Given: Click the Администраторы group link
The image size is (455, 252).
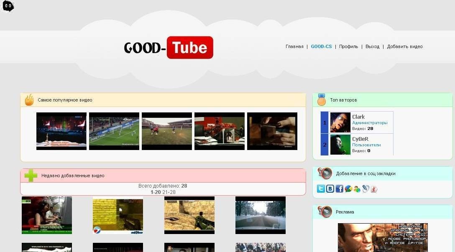Looking at the screenshot, I should 370,123.
